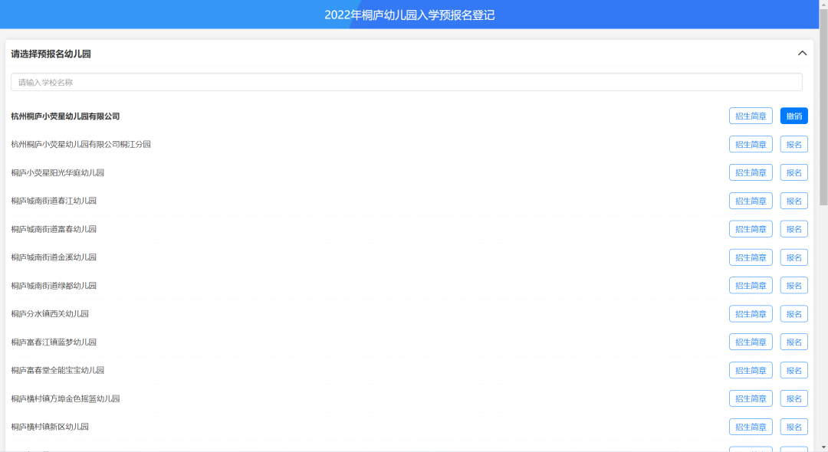
Task: Collapse the 请选择预报名幼儿园 panel chevron
Action: [x=803, y=54]
